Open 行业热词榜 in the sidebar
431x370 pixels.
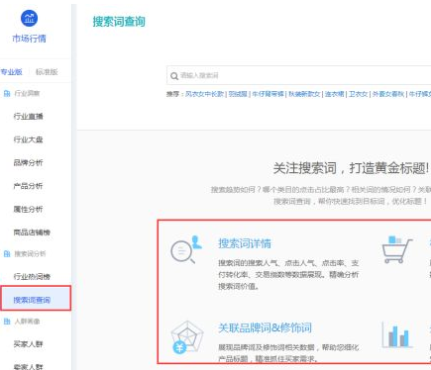[x=32, y=276]
